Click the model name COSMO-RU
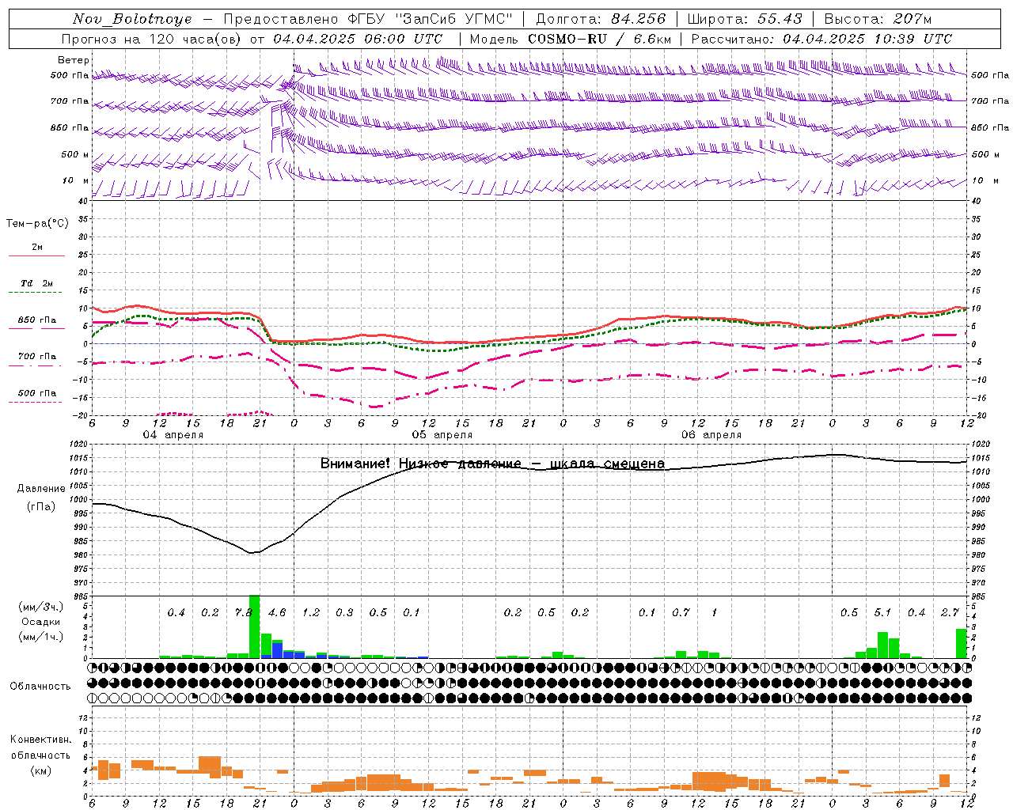This screenshot has width=1013, height=810. [568, 39]
